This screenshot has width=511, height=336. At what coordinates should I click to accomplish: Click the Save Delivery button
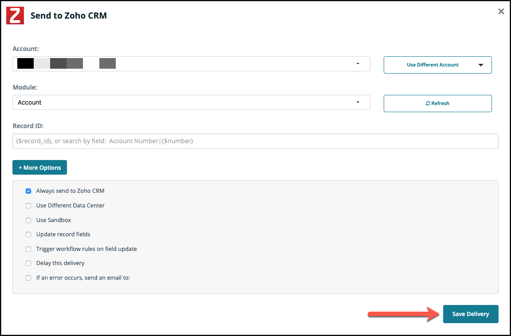tap(470, 314)
